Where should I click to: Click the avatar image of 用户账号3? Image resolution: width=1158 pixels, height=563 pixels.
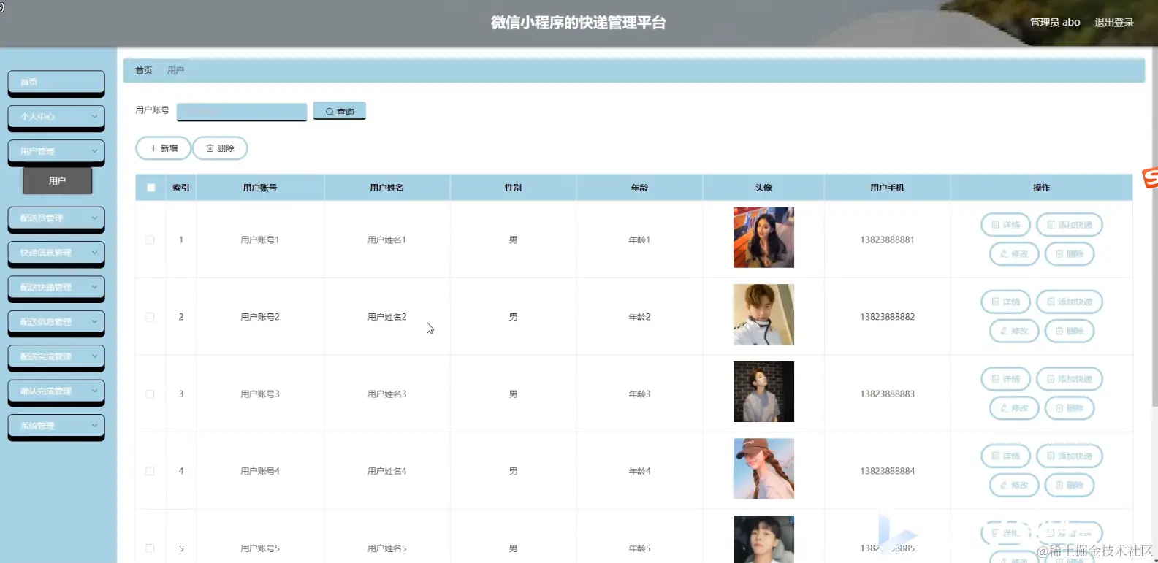(x=763, y=391)
